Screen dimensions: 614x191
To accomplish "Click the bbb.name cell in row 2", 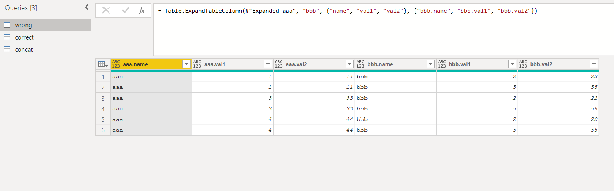I will click(395, 87).
